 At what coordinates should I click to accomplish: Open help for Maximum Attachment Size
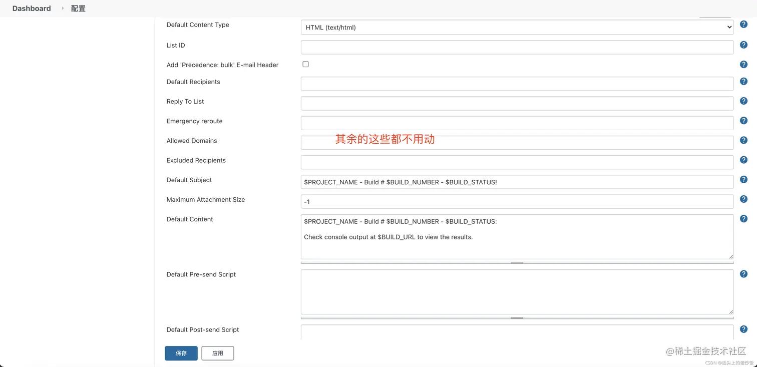[x=743, y=199]
